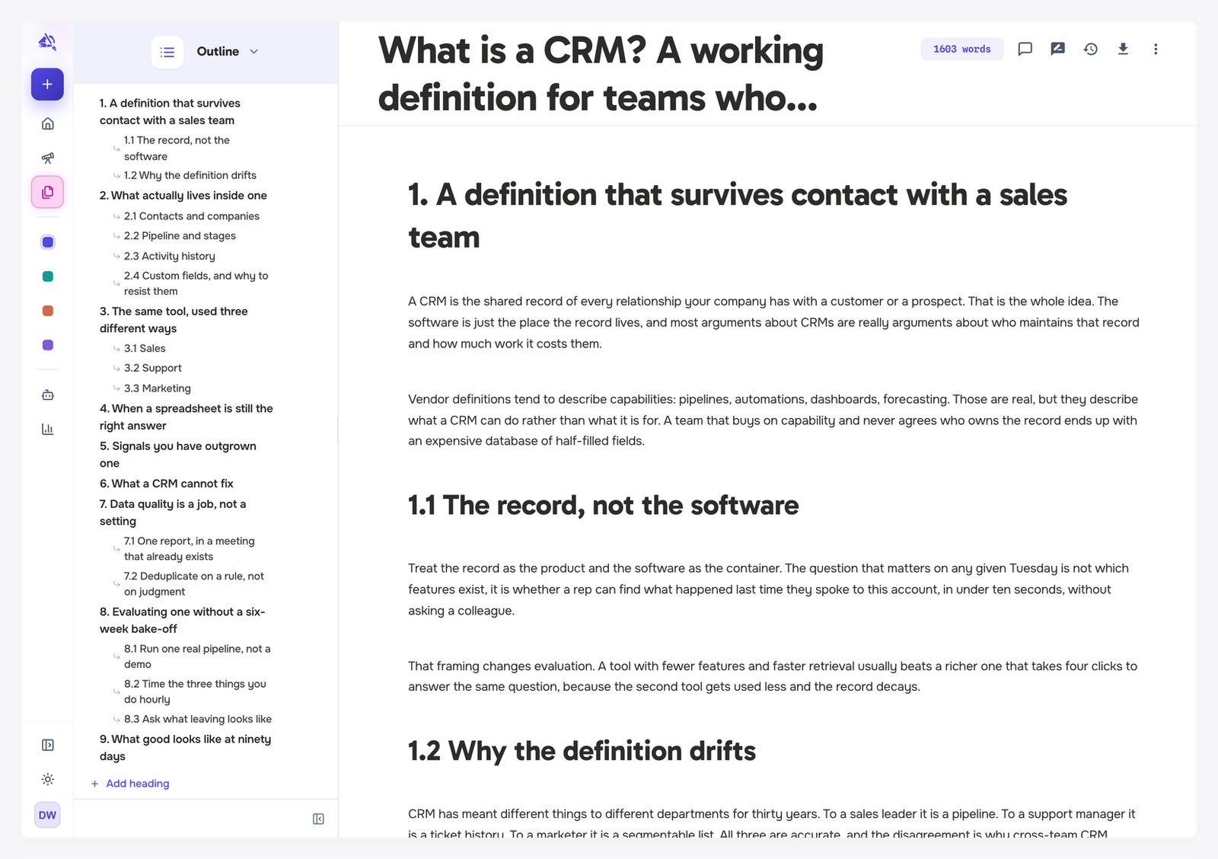Toggle the sidebar panel icon
The image size is (1218, 859).
pos(47,745)
